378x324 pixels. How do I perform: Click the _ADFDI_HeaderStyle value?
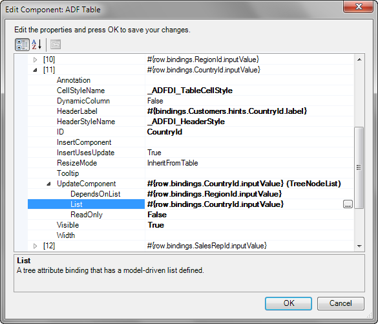point(186,122)
